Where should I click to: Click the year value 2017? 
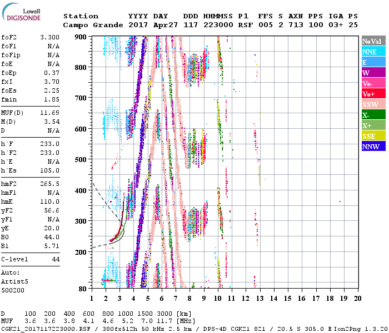pyautogui.click(x=138, y=25)
